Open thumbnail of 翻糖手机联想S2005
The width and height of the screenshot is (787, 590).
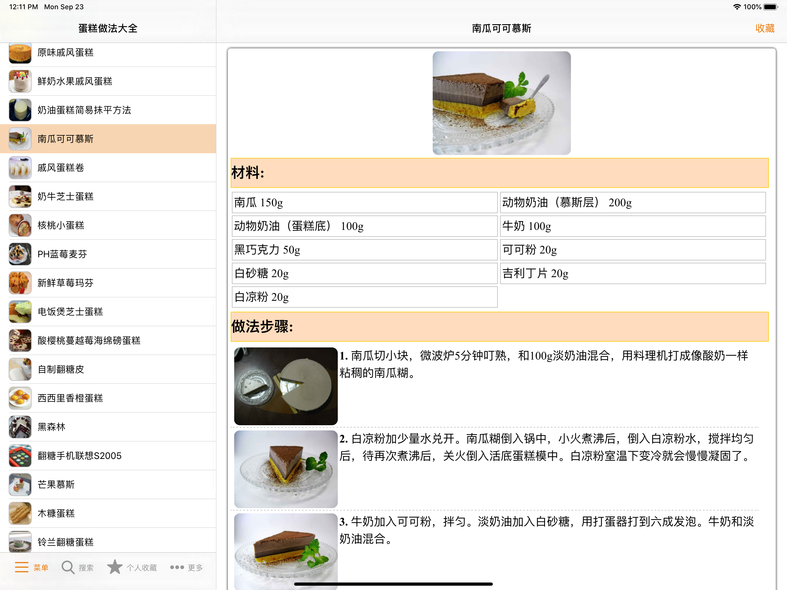(20, 456)
